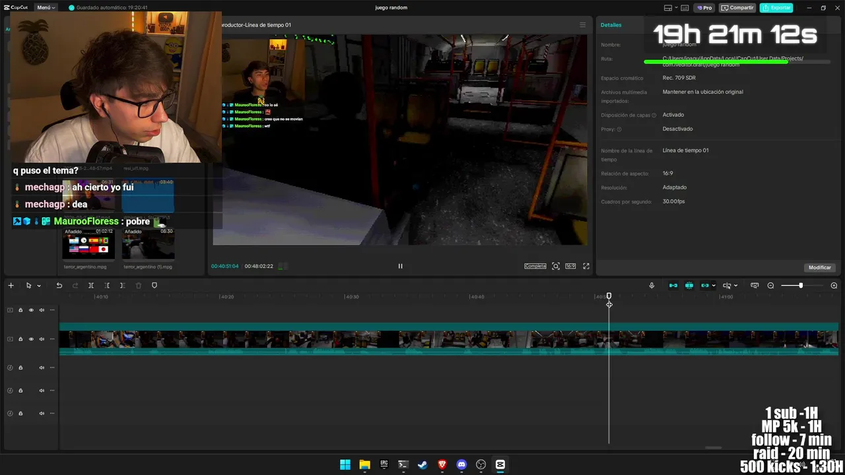Open the pointer tool mode dropdown

[x=39, y=286]
